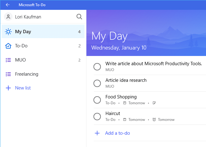Viewport: 206px width, 147px height.
Task: Select the To-Do house icon
Action: pyautogui.click(x=8, y=46)
